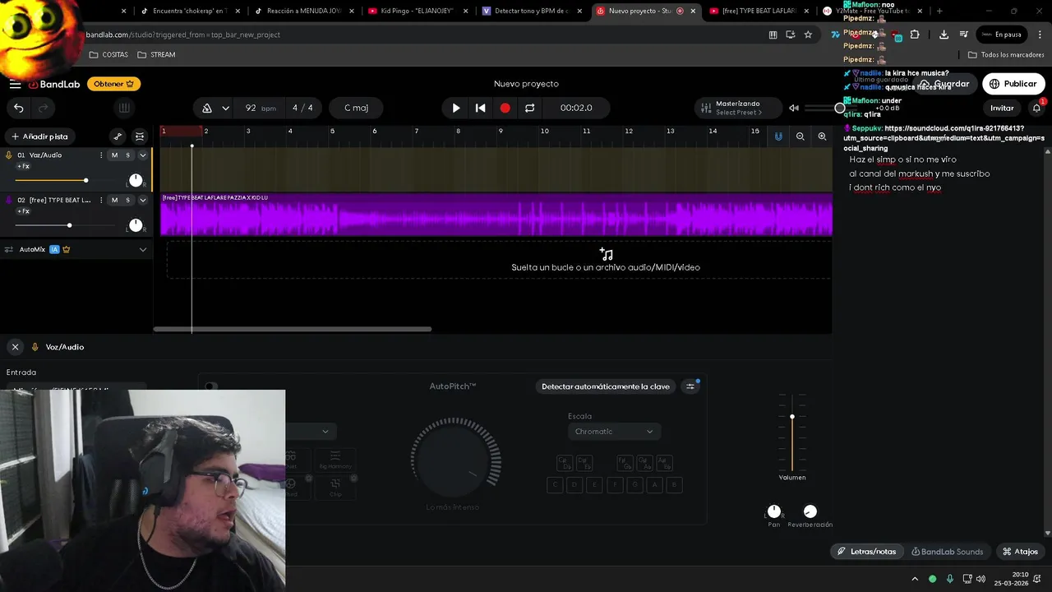The image size is (1052, 592).
Task: Mute the master volume speaker icon
Action: tap(794, 108)
